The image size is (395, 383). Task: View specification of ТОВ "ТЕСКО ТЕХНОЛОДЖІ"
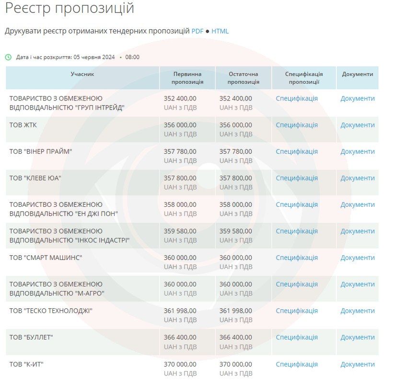tap(296, 310)
